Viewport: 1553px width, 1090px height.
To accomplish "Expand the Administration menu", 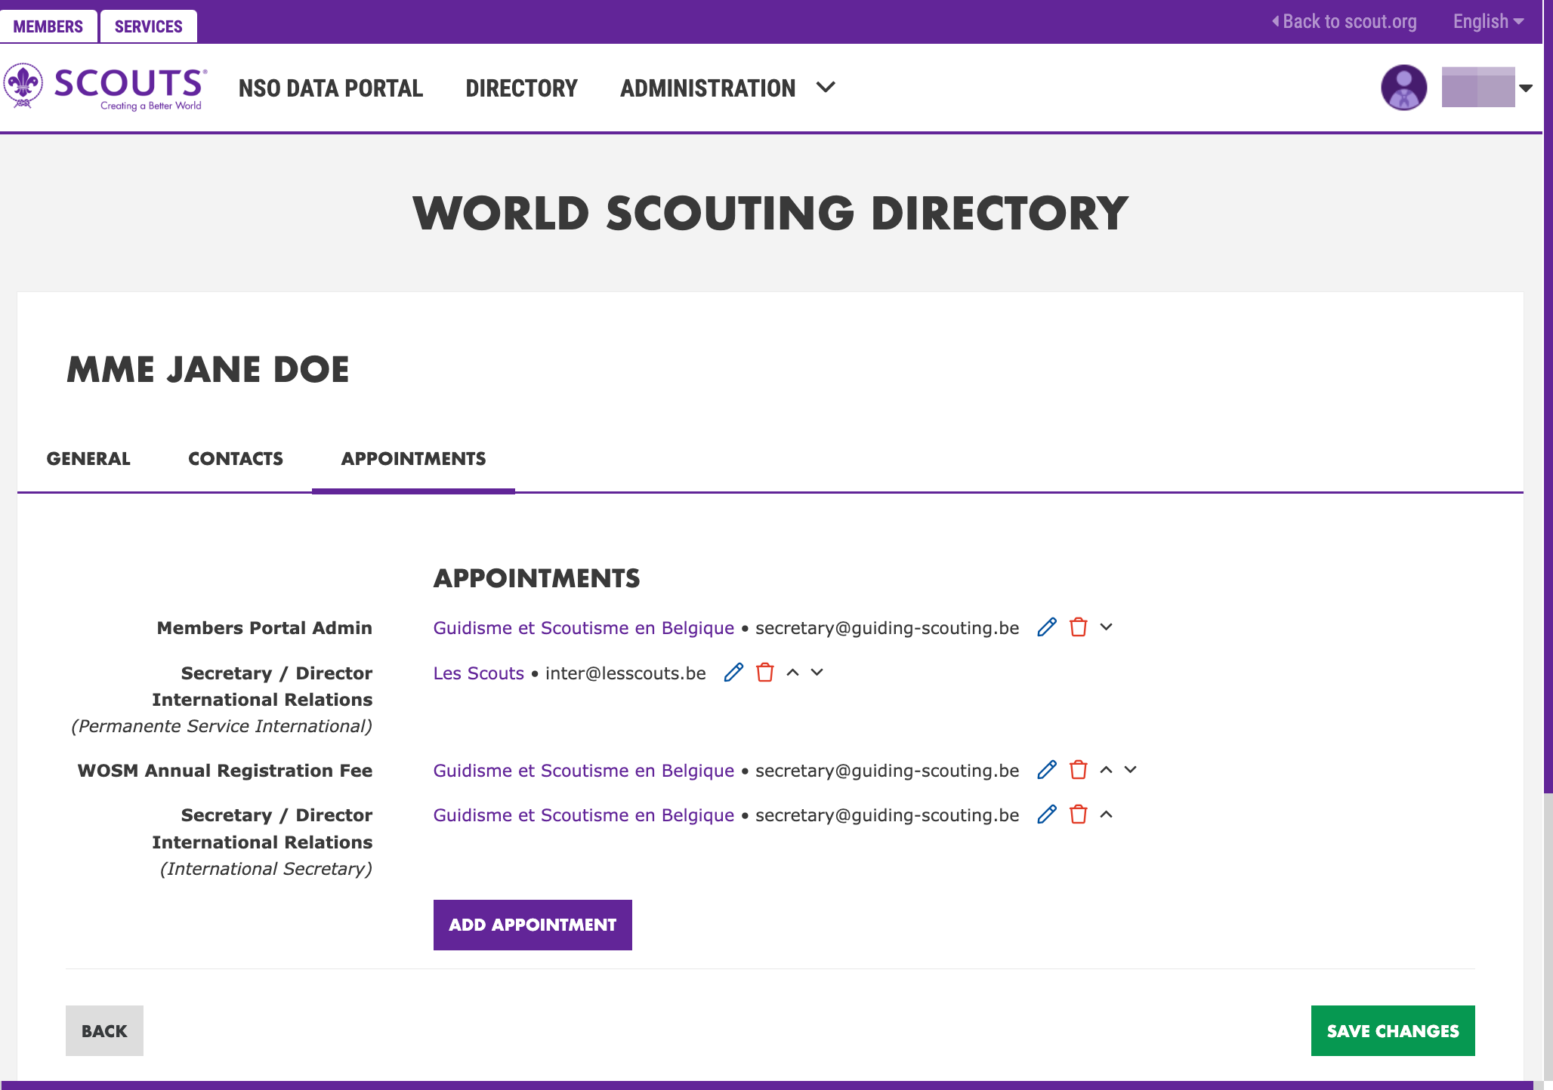I will [x=727, y=88].
